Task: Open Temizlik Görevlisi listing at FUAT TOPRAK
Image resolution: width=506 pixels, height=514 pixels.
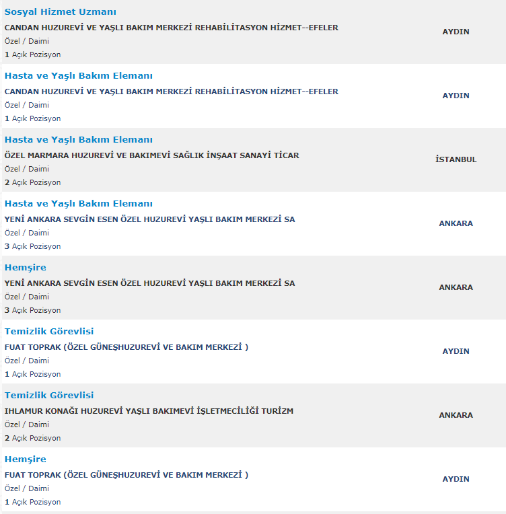Action: 48,332
